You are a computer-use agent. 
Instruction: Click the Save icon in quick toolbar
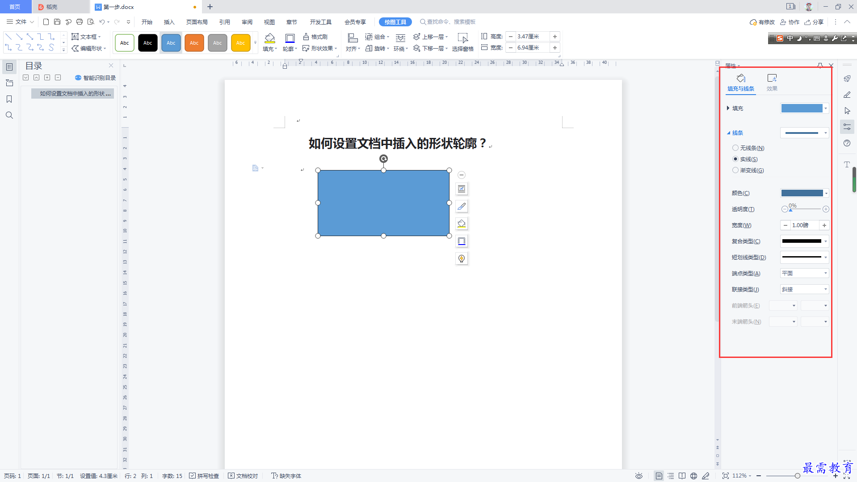(x=57, y=22)
